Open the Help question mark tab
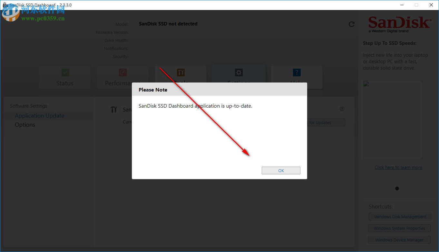This screenshot has height=252, width=439. pos(297,77)
